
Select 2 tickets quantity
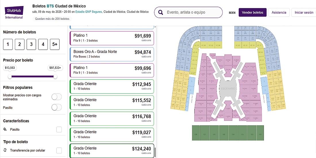point(20,44)
